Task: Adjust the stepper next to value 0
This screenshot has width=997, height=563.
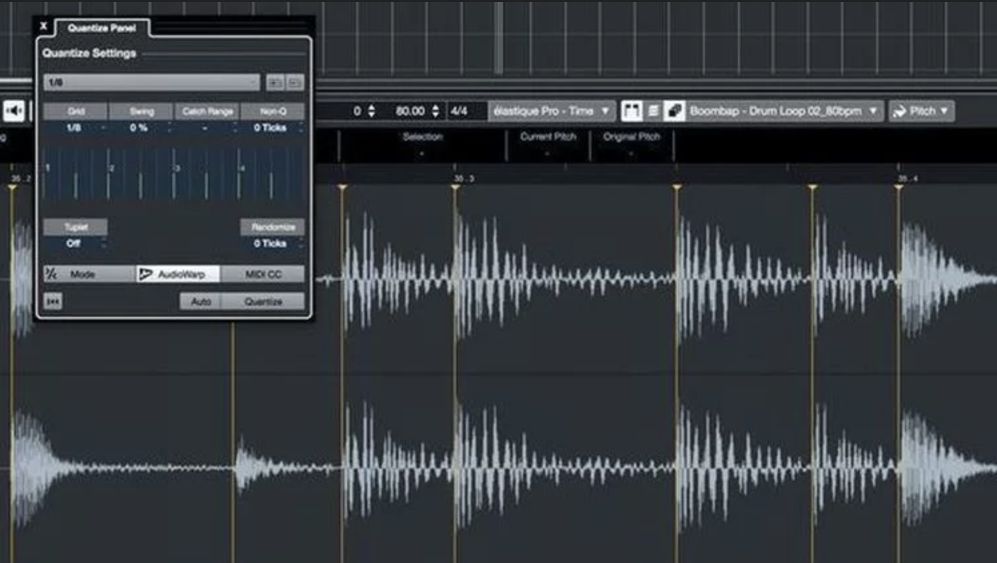Action: tap(372, 111)
